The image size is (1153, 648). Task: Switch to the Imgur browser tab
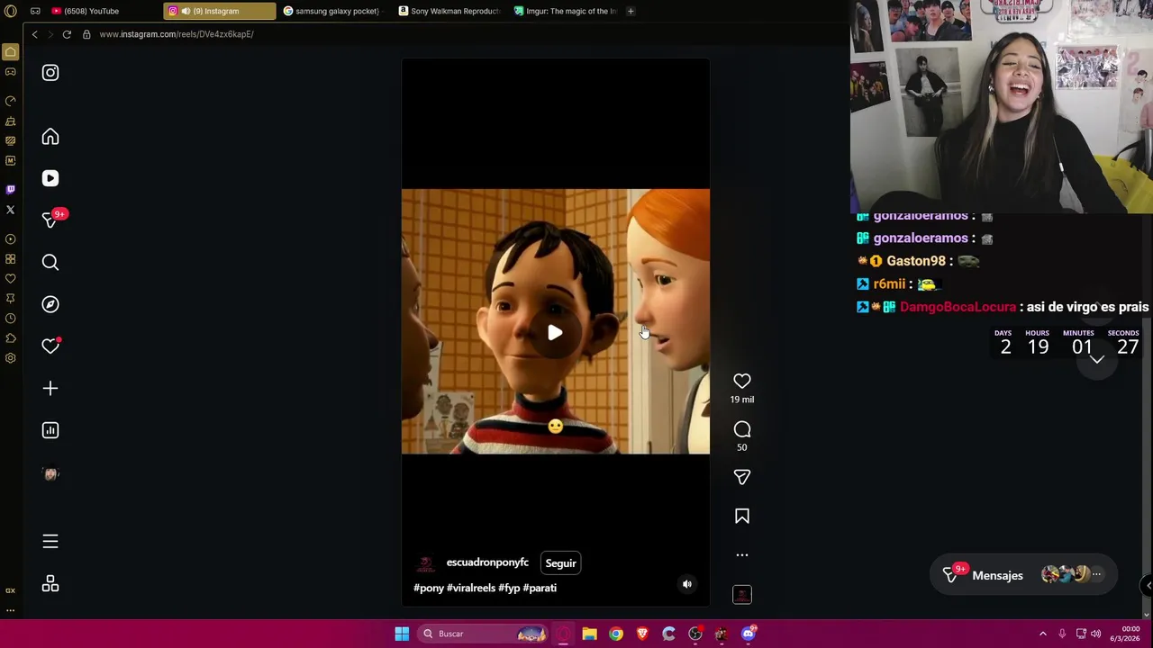(x=566, y=11)
